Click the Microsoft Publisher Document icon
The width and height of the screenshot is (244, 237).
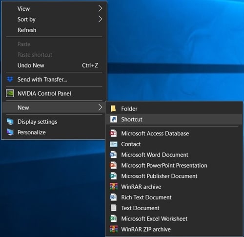pos(113,176)
